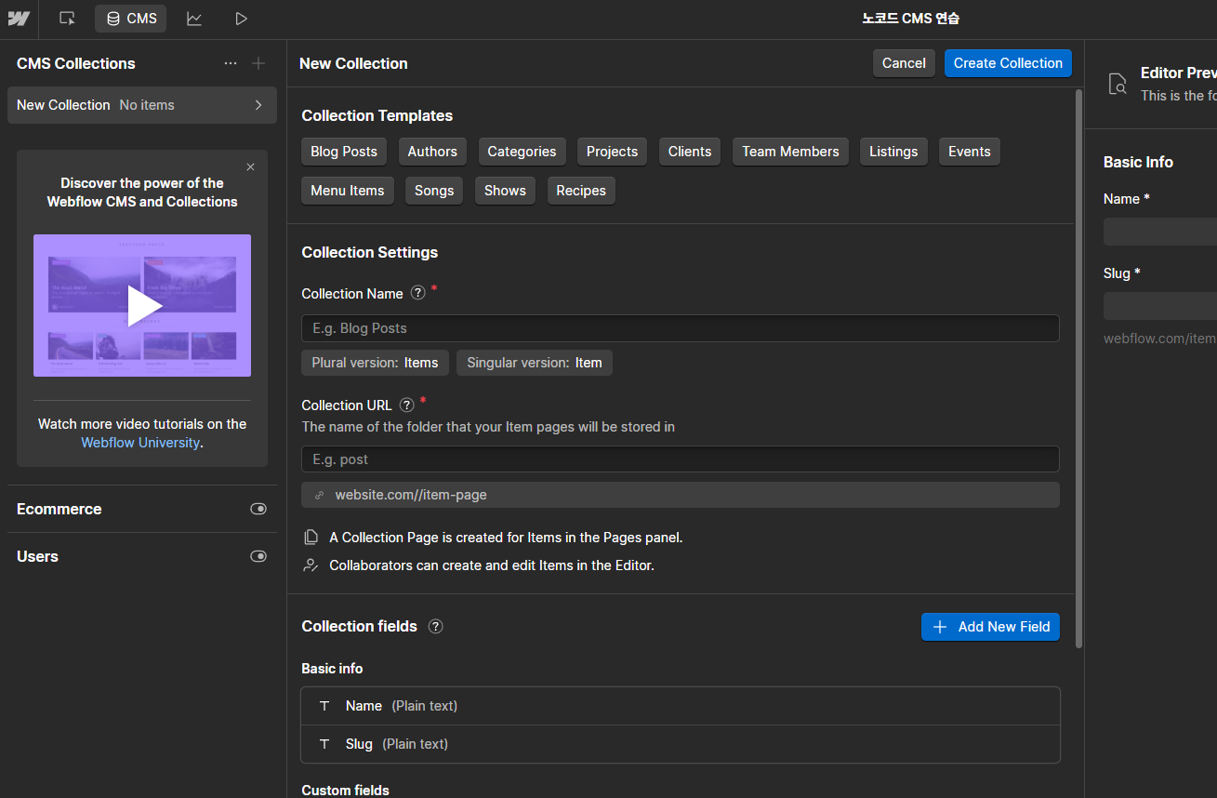Click the New Collection panel scrollbar
The width and height of the screenshot is (1217, 798).
point(1078,368)
